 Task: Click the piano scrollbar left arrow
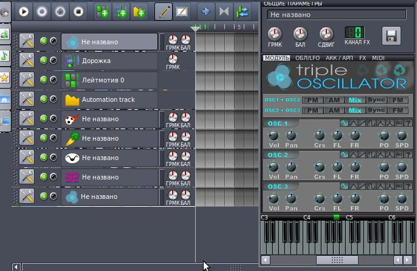(x=266, y=260)
